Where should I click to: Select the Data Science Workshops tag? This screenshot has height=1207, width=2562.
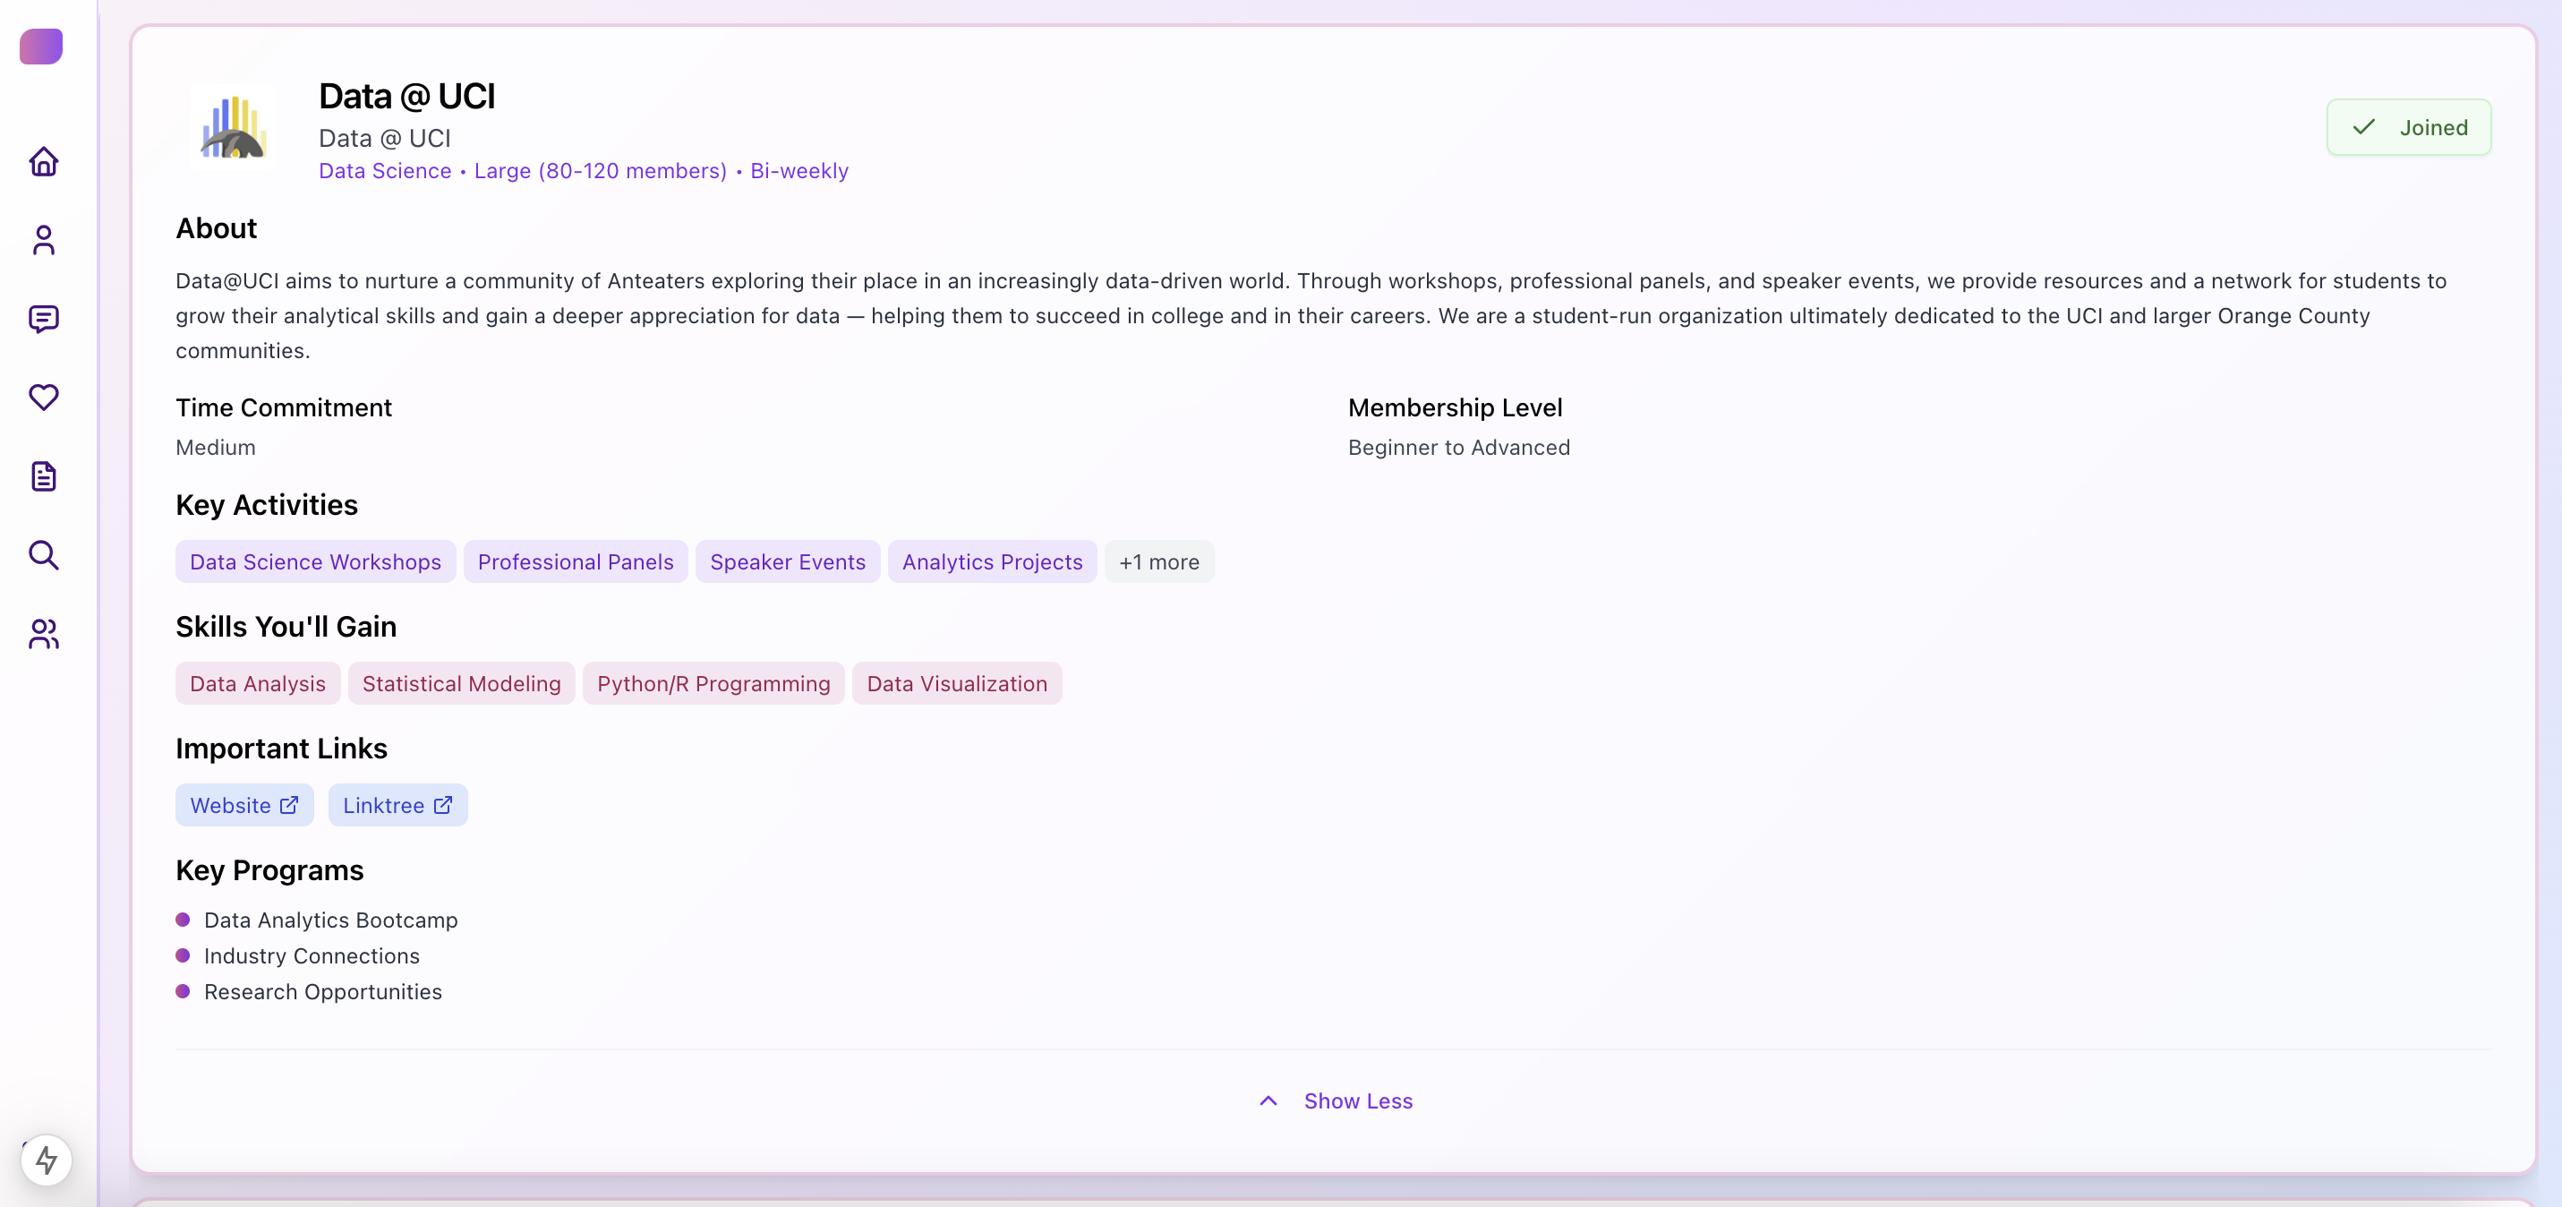[x=315, y=562]
